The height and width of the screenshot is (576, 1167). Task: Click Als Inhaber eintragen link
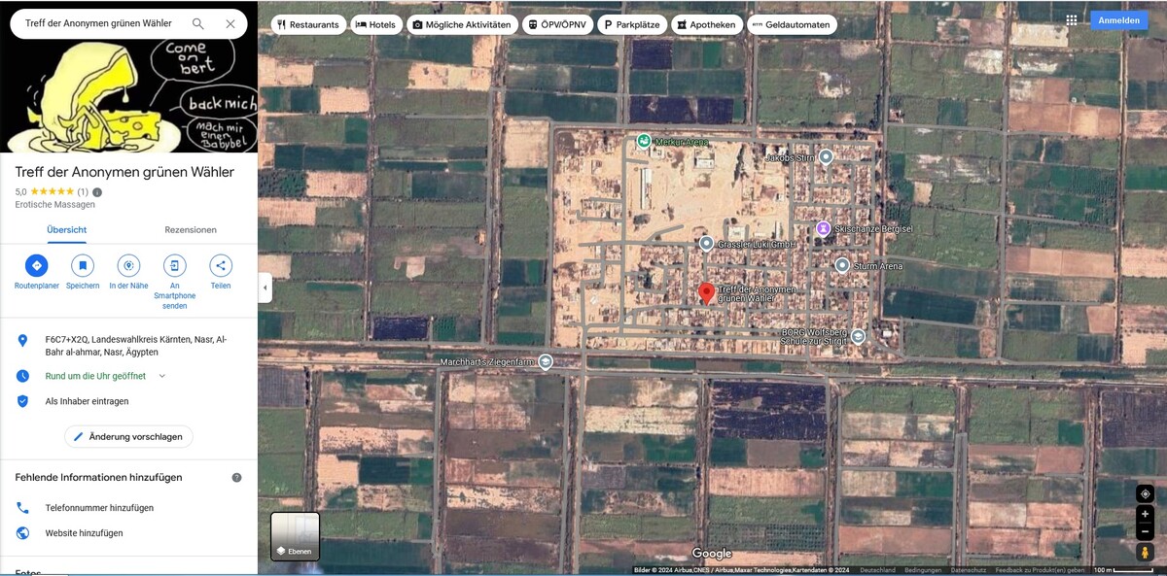point(87,401)
